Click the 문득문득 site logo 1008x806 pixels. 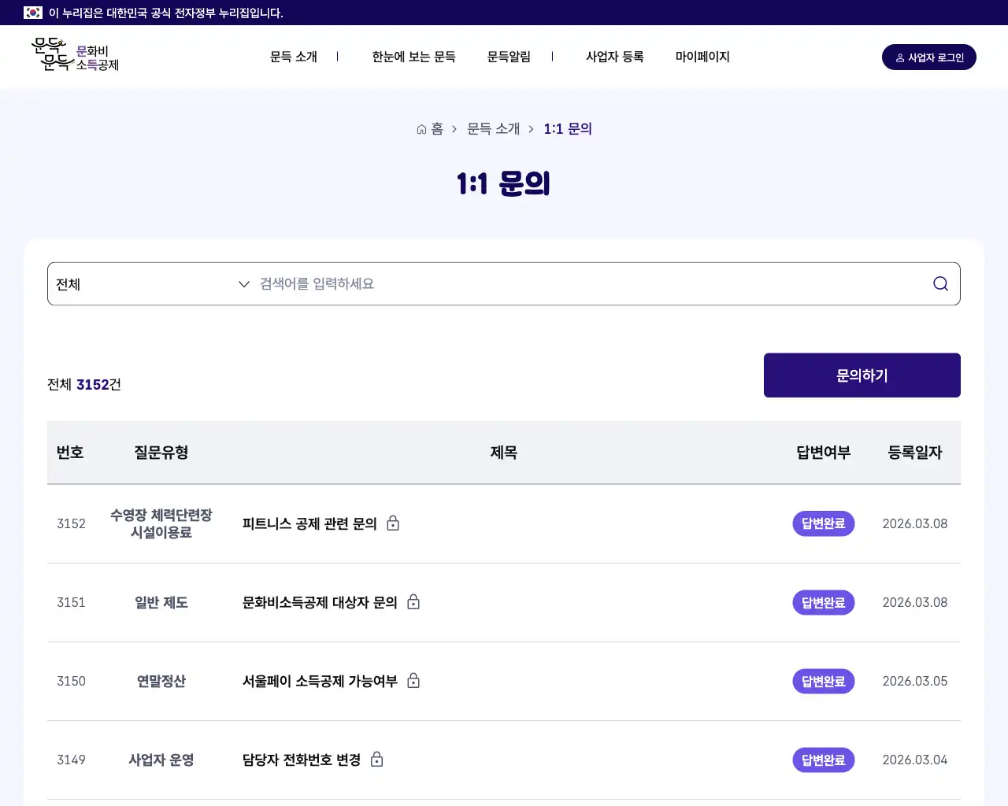coord(75,55)
